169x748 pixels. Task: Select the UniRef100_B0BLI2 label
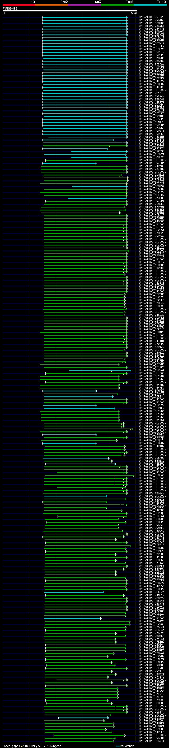[152, 37]
